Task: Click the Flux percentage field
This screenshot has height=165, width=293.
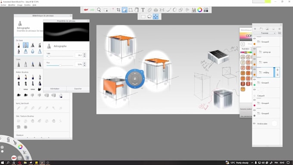Action: click(79, 65)
